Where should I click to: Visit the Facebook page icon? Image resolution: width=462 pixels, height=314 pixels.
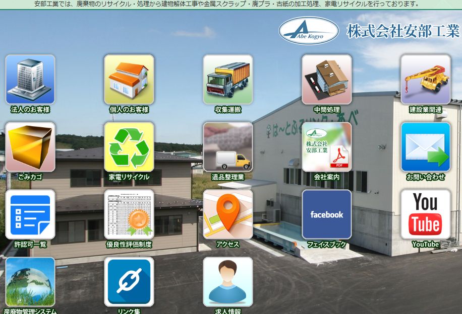[x=327, y=214]
